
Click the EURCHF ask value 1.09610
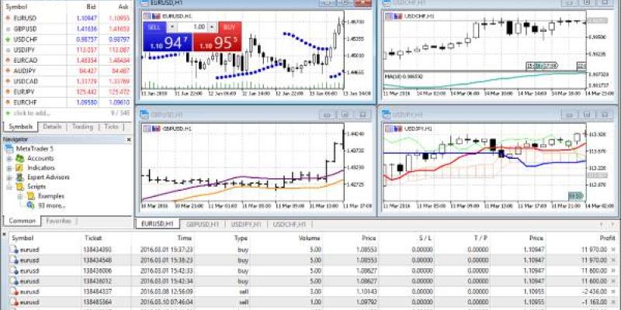[120, 102]
